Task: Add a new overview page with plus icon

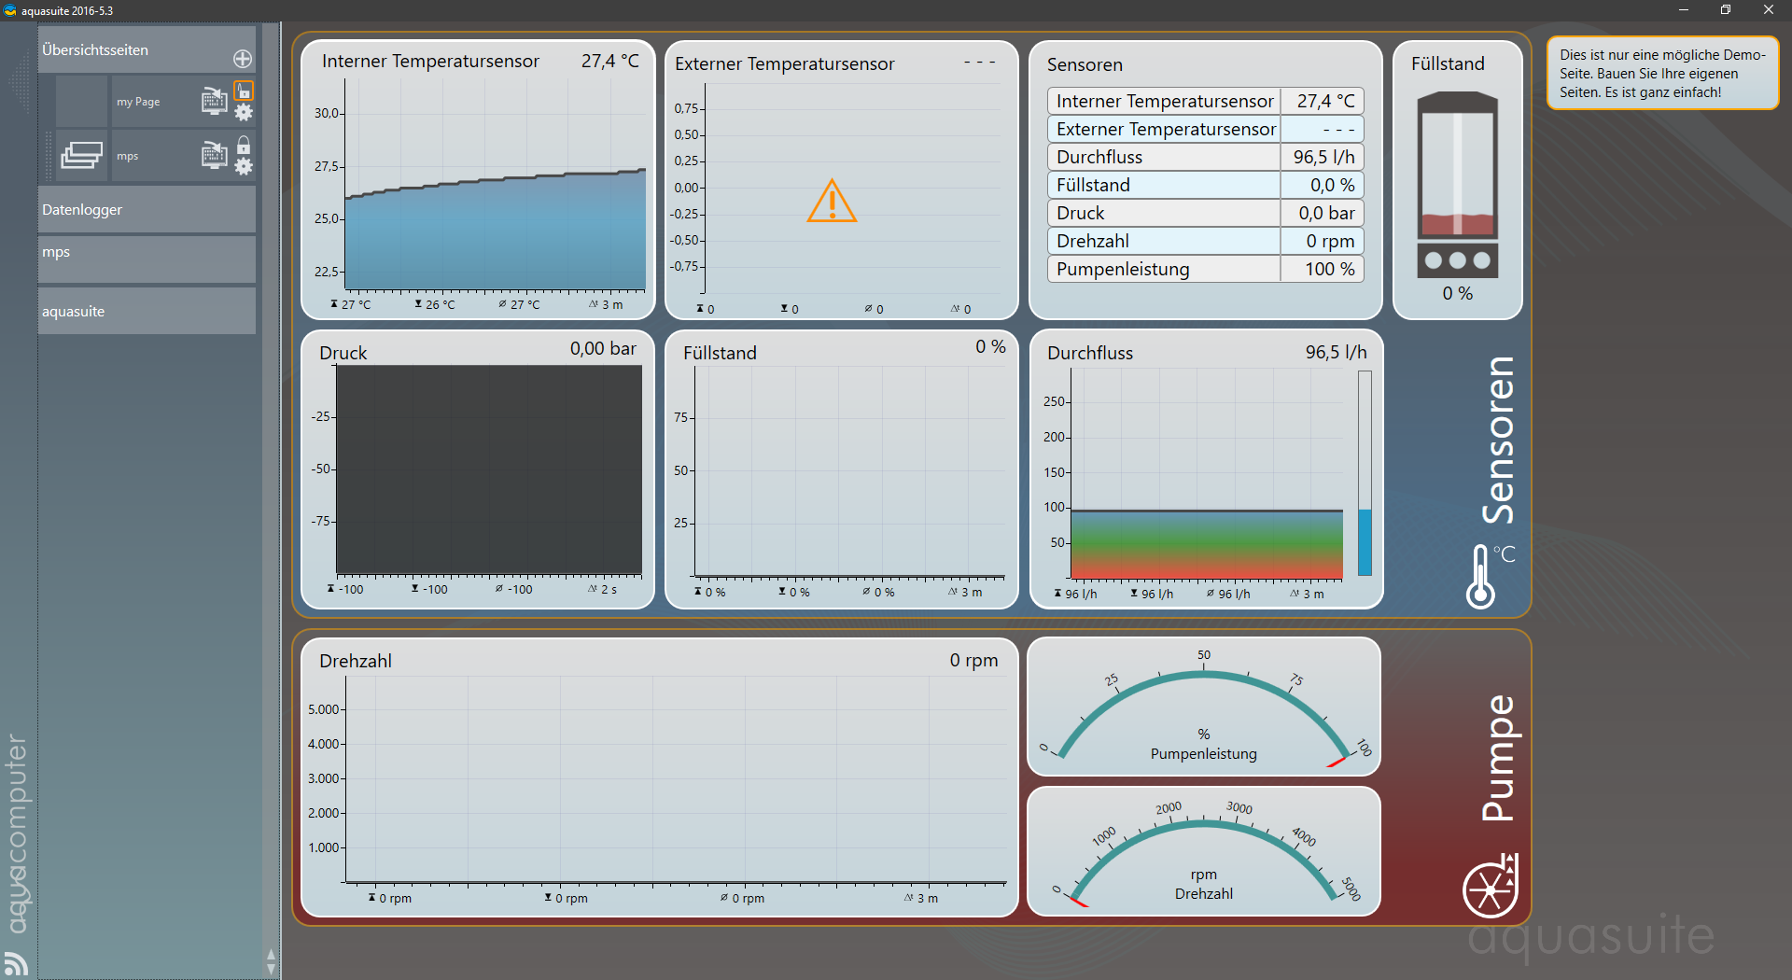Action: tap(243, 59)
